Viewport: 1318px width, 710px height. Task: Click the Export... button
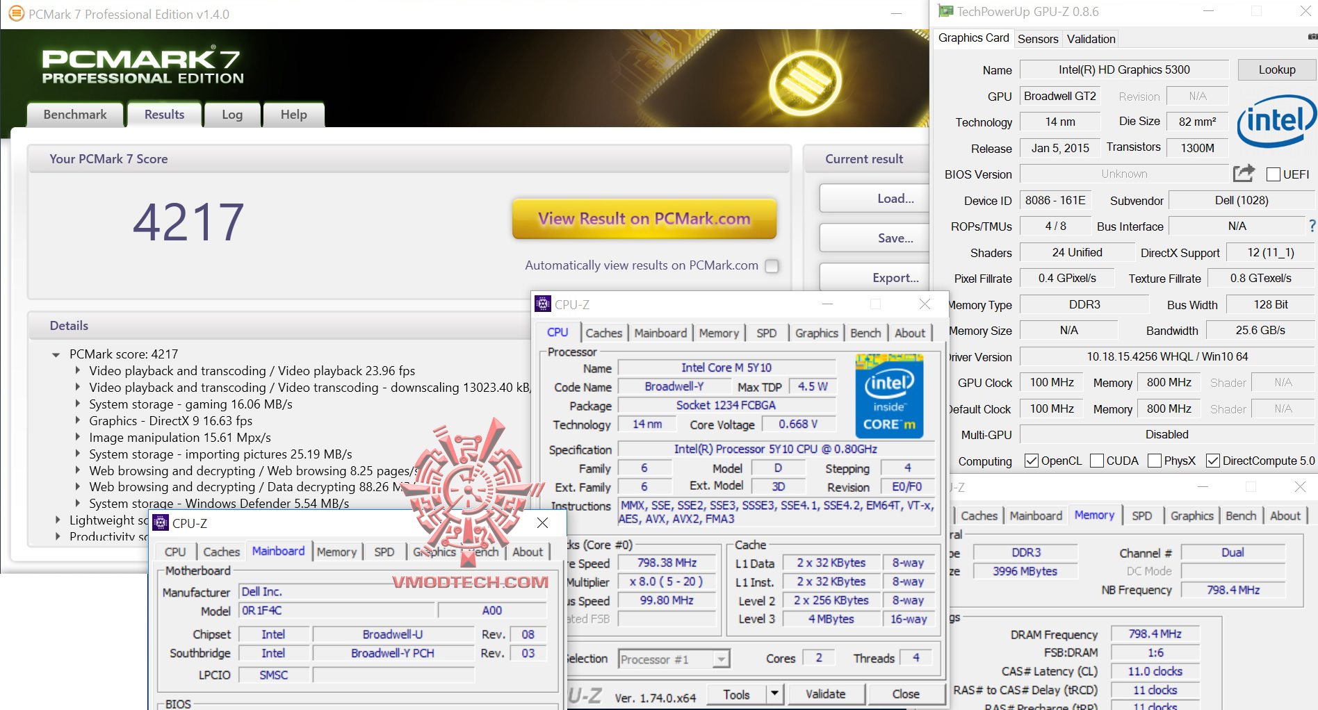(x=874, y=278)
